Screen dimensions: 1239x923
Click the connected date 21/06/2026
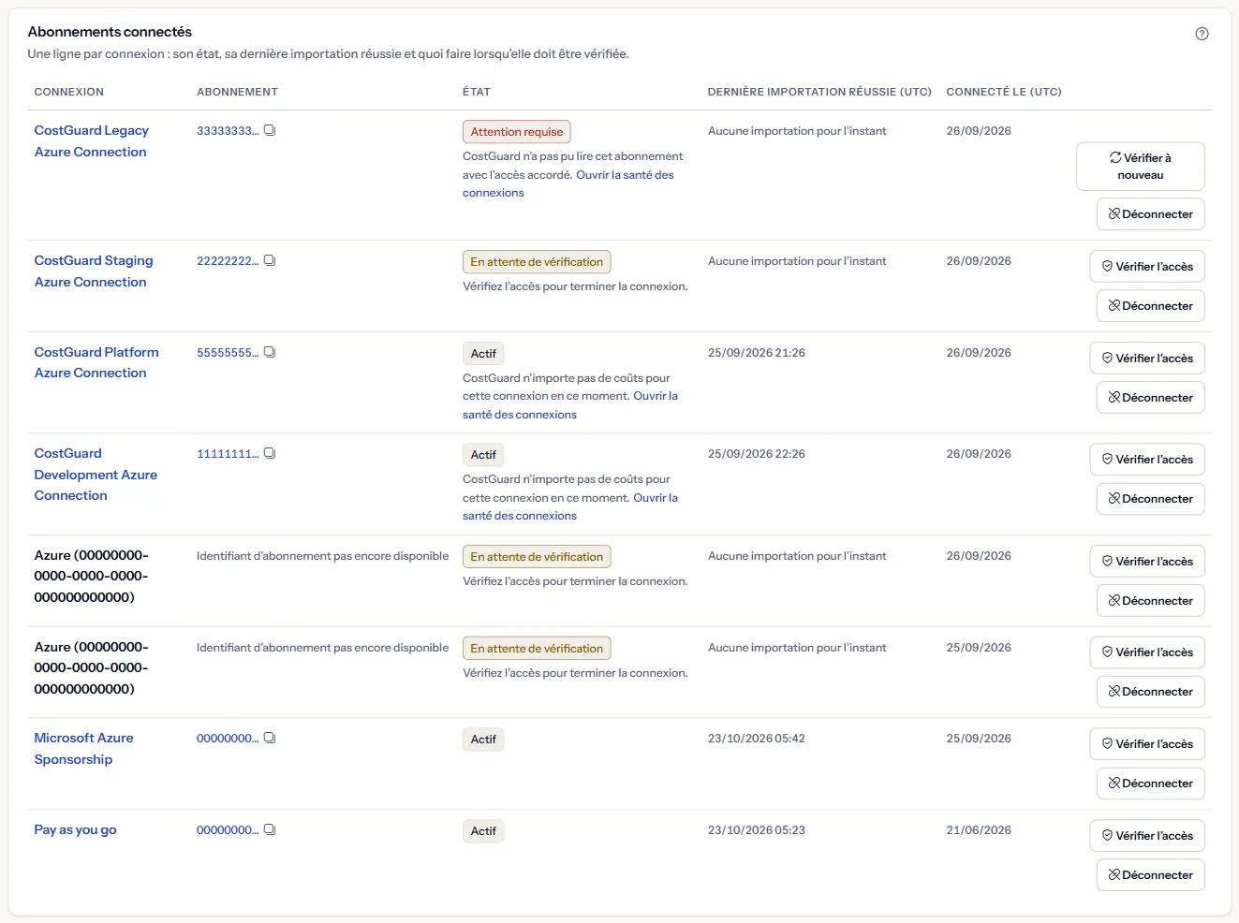979,830
